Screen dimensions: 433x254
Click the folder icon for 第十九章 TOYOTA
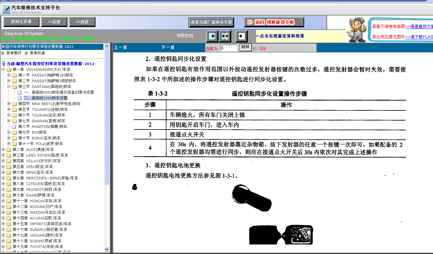9,247
